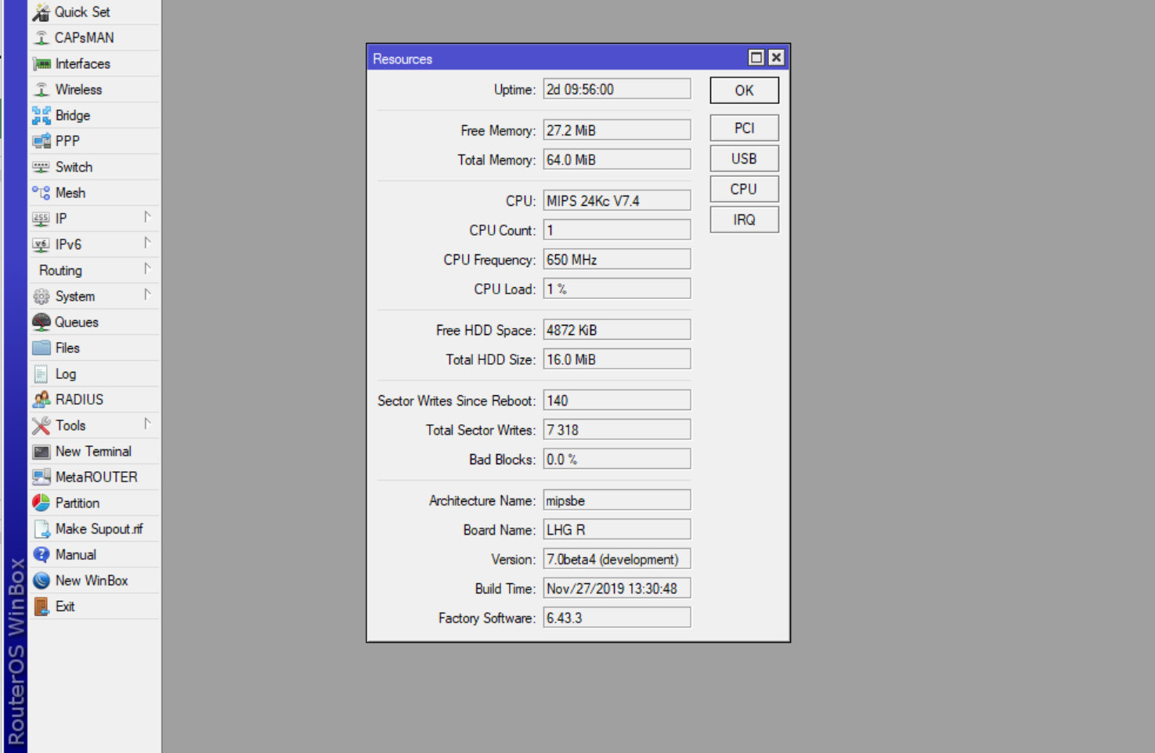The width and height of the screenshot is (1155, 753).
Task: Expand the Tools submenu arrow
Action: click(146, 424)
